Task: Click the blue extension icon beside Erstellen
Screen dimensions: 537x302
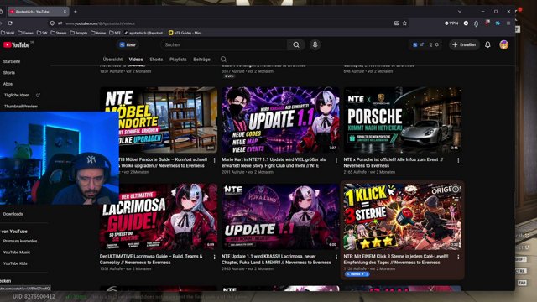Action: click(415, 44)
